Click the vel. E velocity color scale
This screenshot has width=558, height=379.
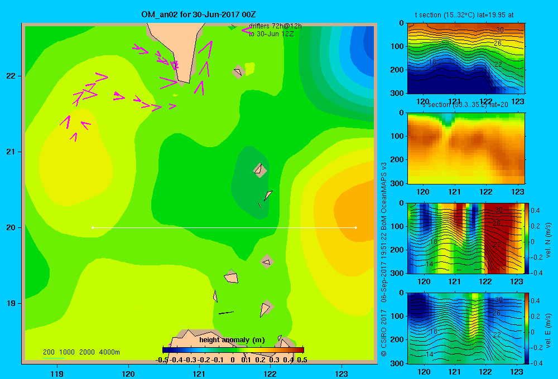point(527,328)
